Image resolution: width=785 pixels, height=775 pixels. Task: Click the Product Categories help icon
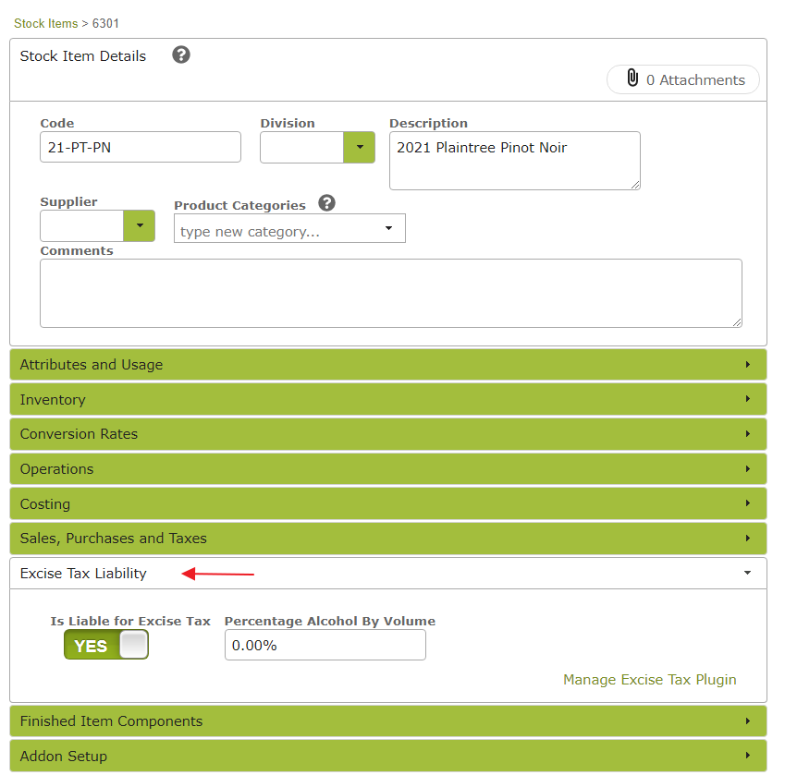[326, 202]
